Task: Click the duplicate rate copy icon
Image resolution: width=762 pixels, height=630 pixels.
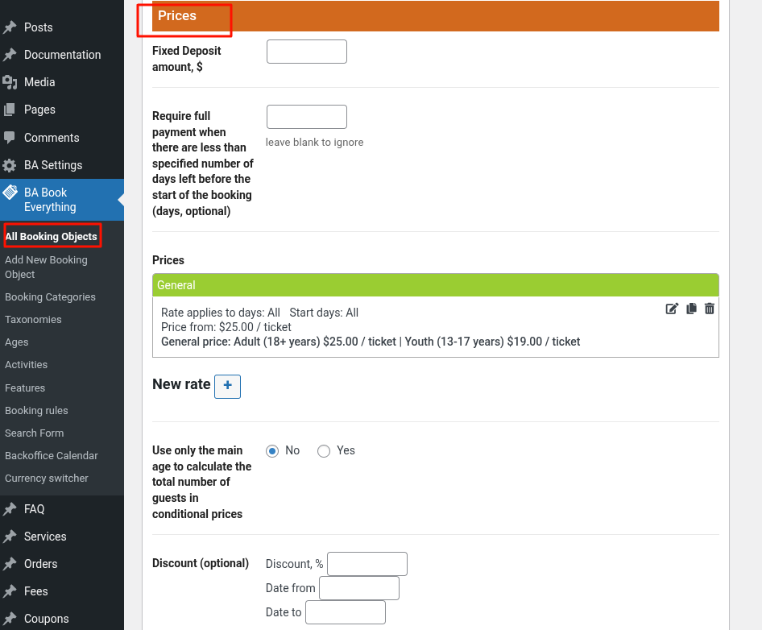Action: [x=691, y=309]
